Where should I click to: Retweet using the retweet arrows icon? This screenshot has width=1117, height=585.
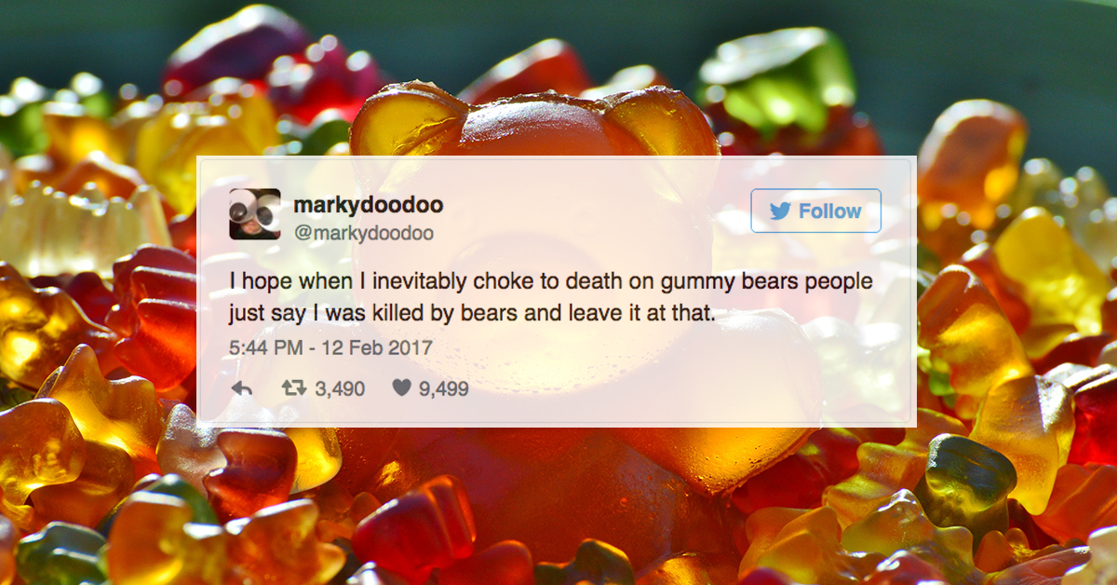pos(293,388)
